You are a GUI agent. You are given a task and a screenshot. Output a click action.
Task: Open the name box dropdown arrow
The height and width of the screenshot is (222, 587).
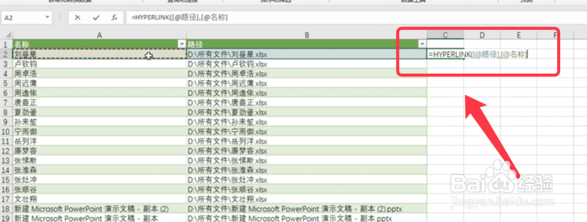pos(48,17)
